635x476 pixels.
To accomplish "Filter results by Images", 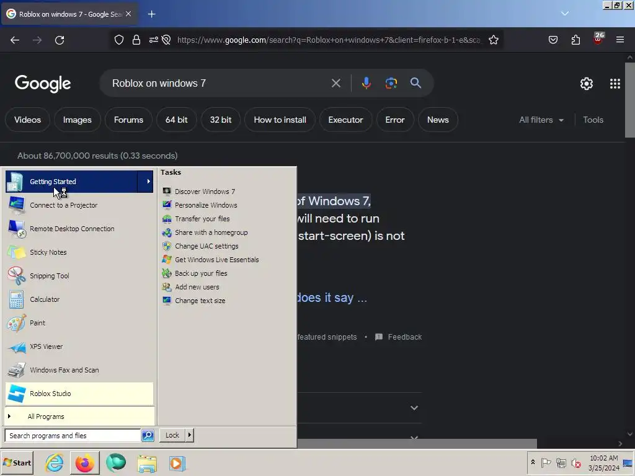I will pyautogui.click(x=77, y=120).
